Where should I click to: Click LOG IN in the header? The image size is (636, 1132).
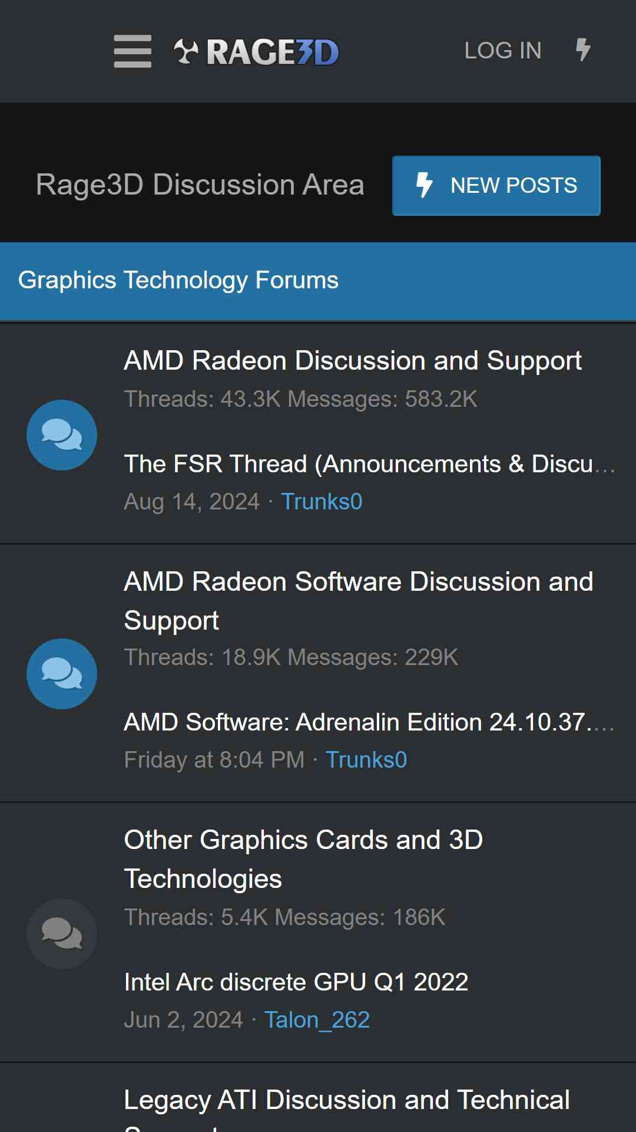click(503, 51)
